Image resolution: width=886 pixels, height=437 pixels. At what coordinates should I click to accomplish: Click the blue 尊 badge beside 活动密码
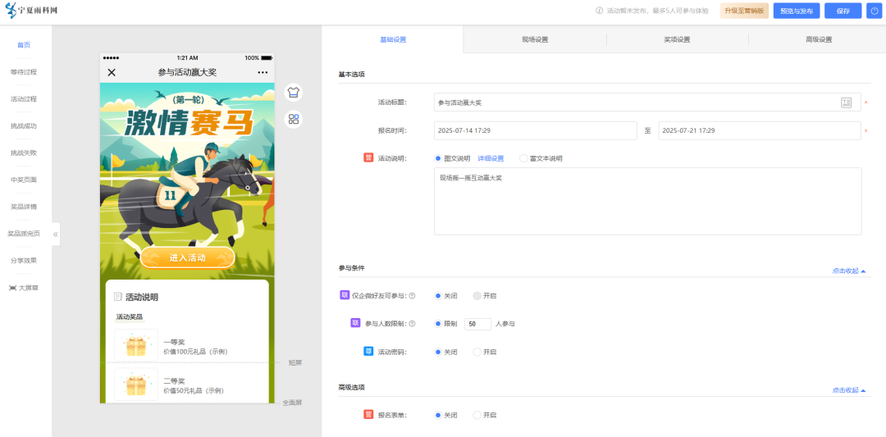(x=368, y=352)
